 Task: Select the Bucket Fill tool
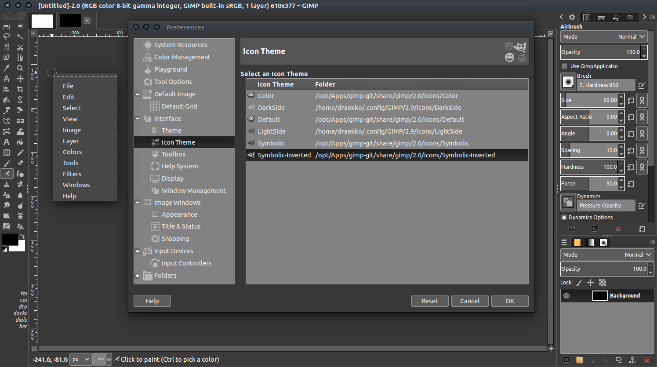coord(20,142)
